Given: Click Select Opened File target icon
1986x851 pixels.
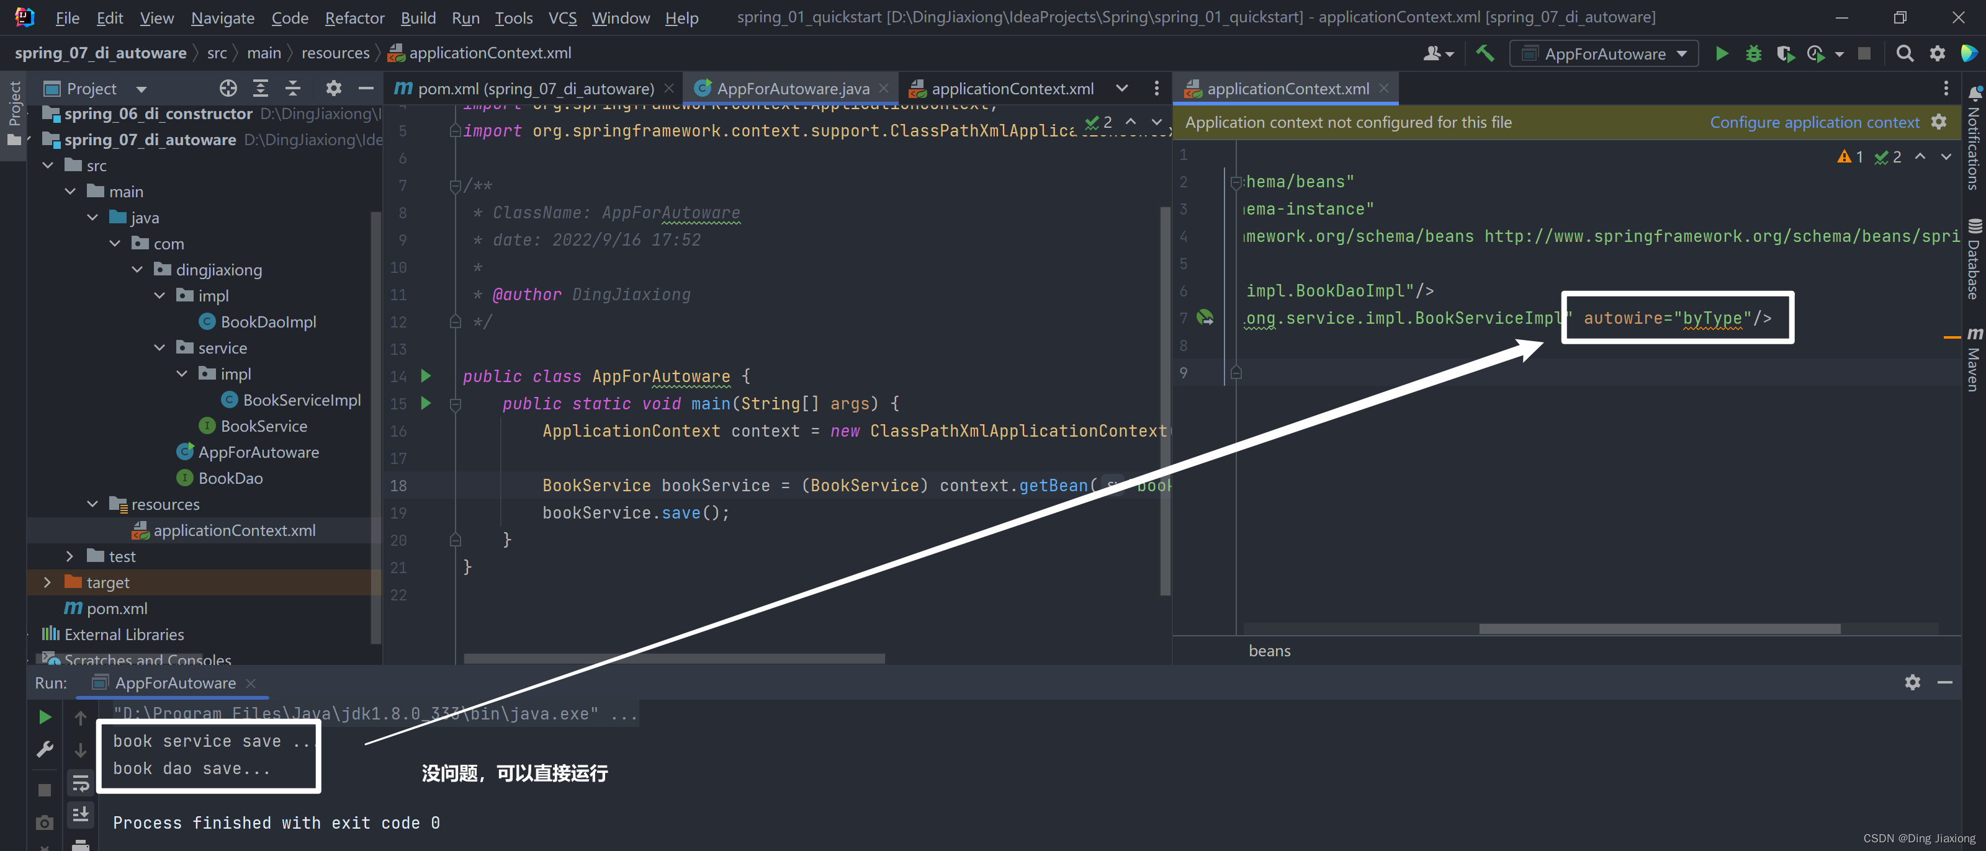Looking at the screenshot, I should [x=228, y=89].
